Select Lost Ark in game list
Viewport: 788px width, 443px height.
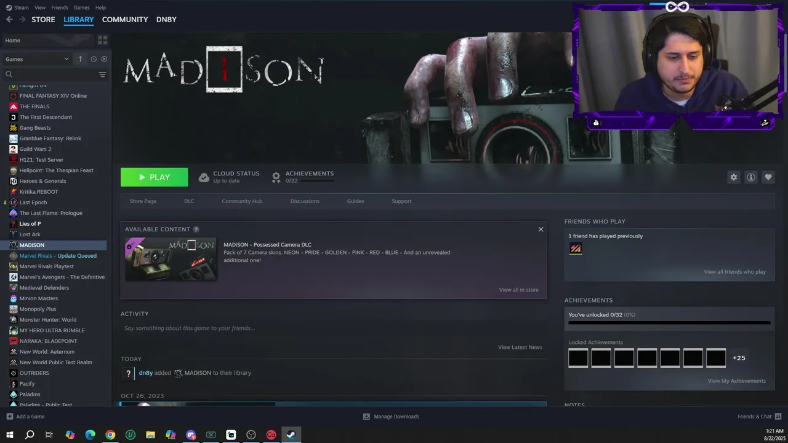tap(30, 234)
